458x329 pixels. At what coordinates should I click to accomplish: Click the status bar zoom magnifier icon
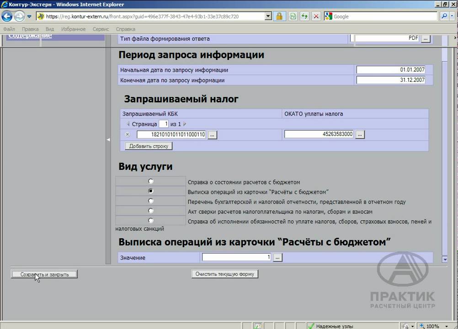coord(422,326)
